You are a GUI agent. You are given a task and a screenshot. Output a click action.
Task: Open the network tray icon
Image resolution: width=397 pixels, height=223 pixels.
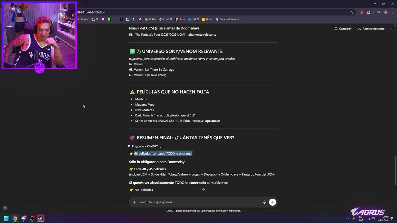pyautogui.click(x=368, y=219)
